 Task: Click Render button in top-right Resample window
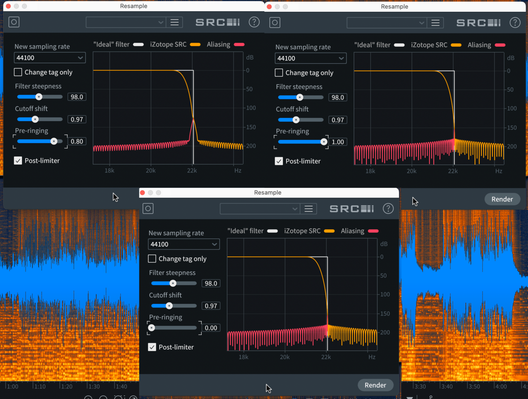[502, 199]
